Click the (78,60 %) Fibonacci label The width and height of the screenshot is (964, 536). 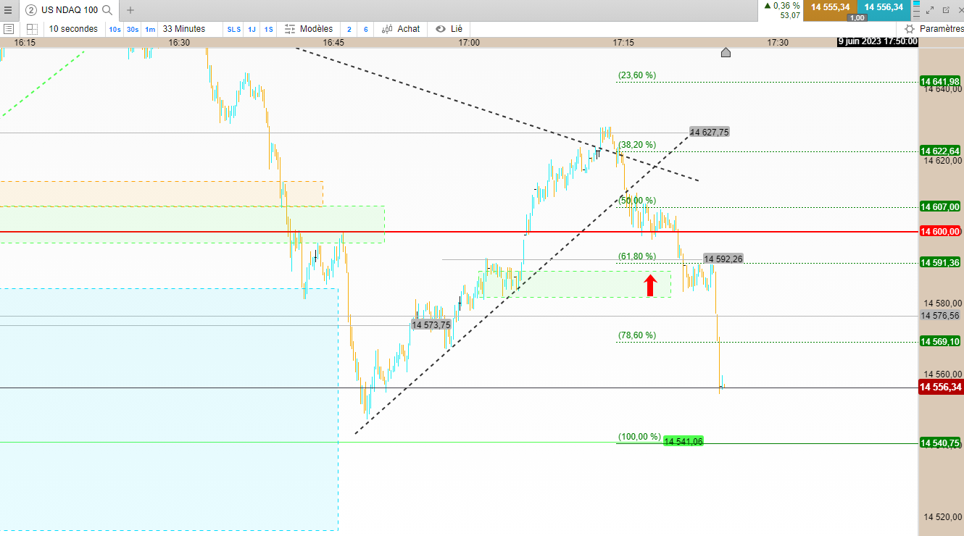point(637,335)
